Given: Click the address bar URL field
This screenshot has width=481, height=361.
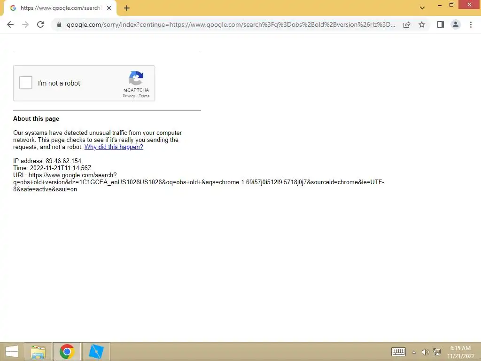Looking at the screenshot, I should coord(231,24).
